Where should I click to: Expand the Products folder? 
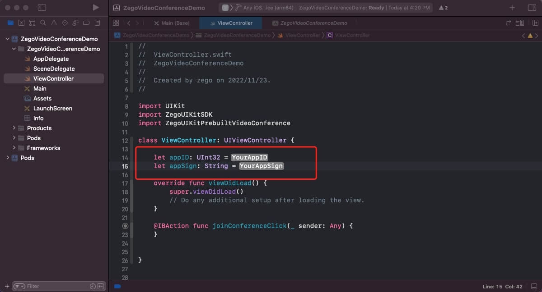[x=14, y=128]
